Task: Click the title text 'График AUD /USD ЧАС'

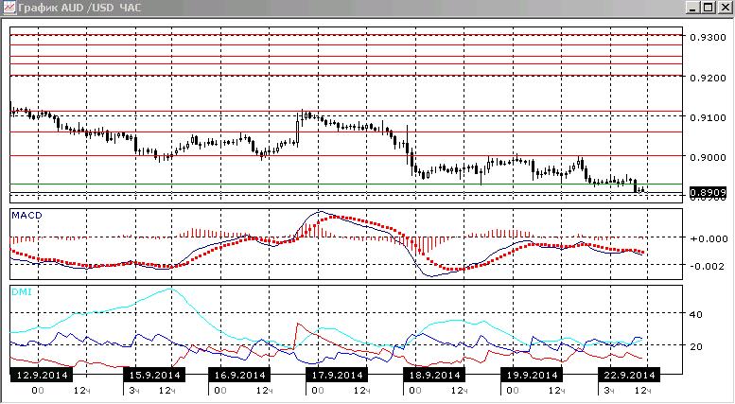Action: 79,8
